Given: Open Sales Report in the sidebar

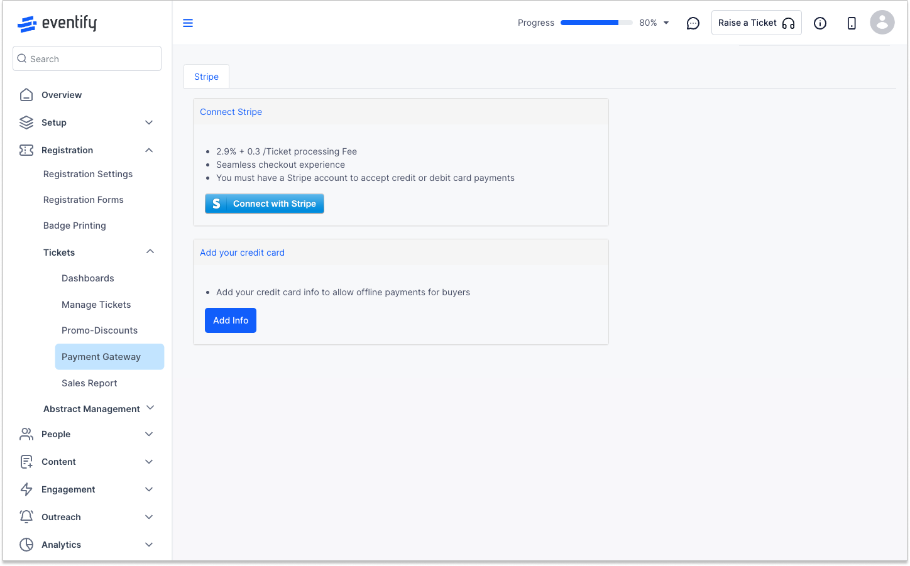Looking at the screenshot, I should [x=89, y=383].
